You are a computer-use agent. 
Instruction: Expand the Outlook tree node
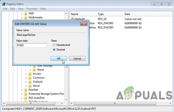[26, 82]
